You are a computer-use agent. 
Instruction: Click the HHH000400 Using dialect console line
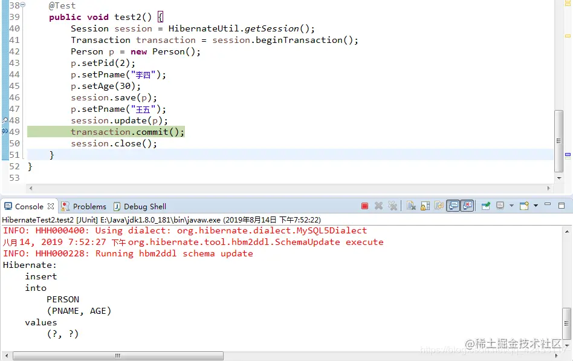[x=185, y=230]
